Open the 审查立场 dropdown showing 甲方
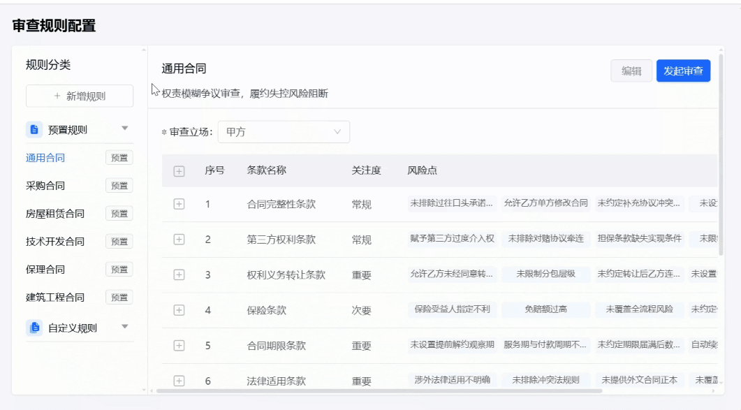741x410 pixels. tap(283, 131)
